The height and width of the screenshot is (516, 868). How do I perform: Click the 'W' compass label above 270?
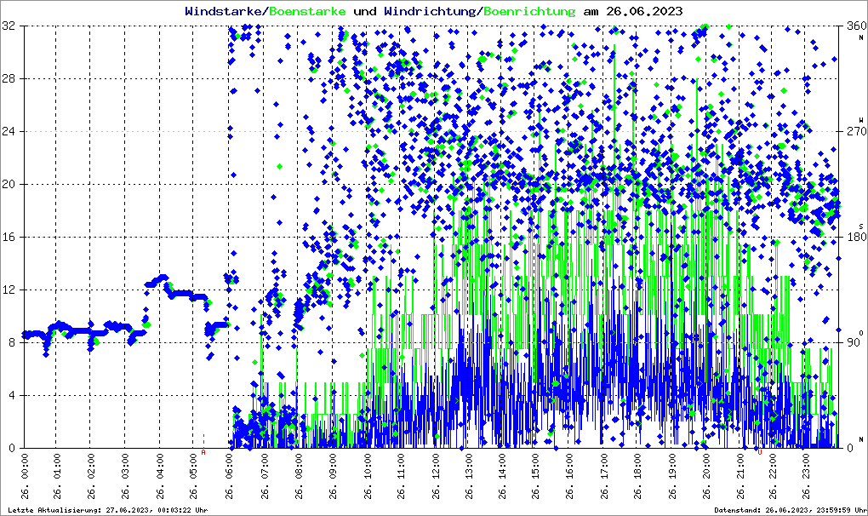point(861,119)
